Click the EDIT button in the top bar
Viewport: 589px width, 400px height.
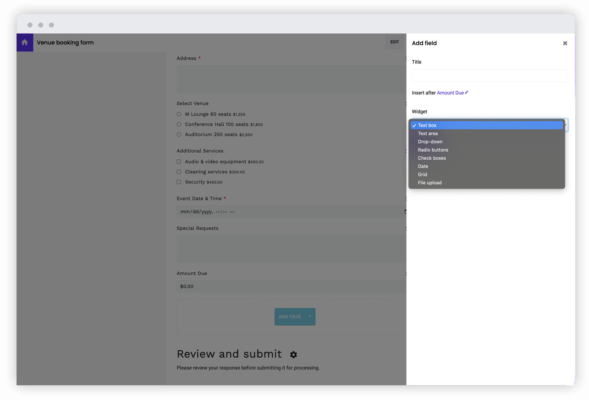[395, 42]
